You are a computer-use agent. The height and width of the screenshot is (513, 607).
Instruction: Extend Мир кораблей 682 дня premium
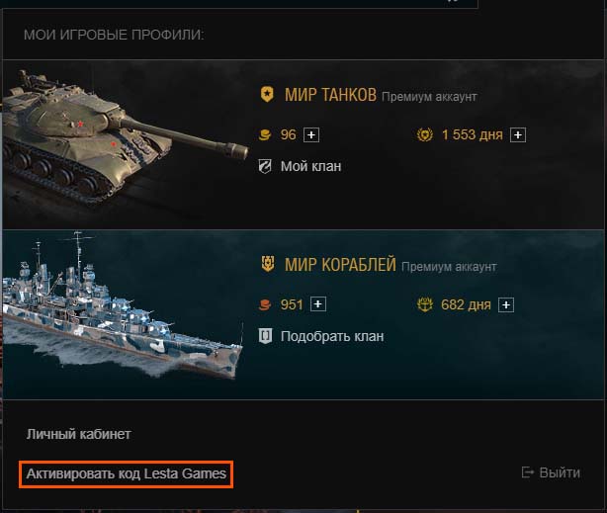(x=506, y=304)
